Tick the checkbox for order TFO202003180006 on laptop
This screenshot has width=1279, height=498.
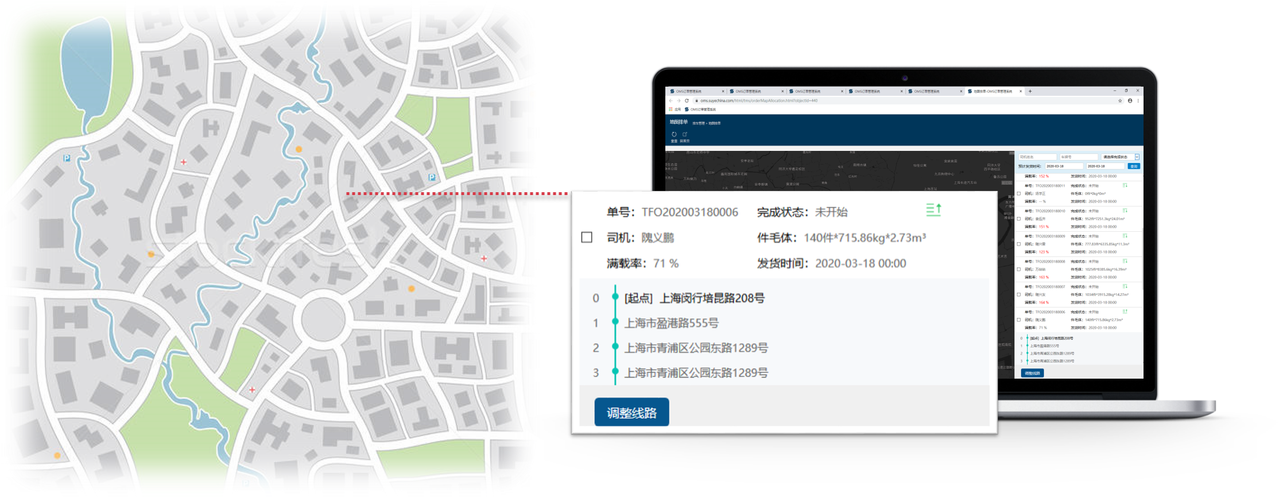pyautogui.click(x=1019, y=320)
